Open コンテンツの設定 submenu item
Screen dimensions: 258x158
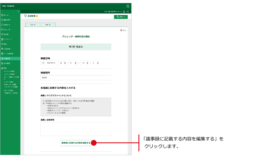pyautogui.click(x=9, y=74)
